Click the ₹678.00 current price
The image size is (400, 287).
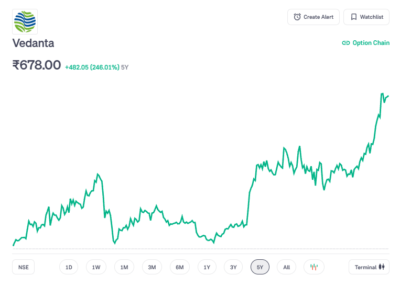(37, 65)
